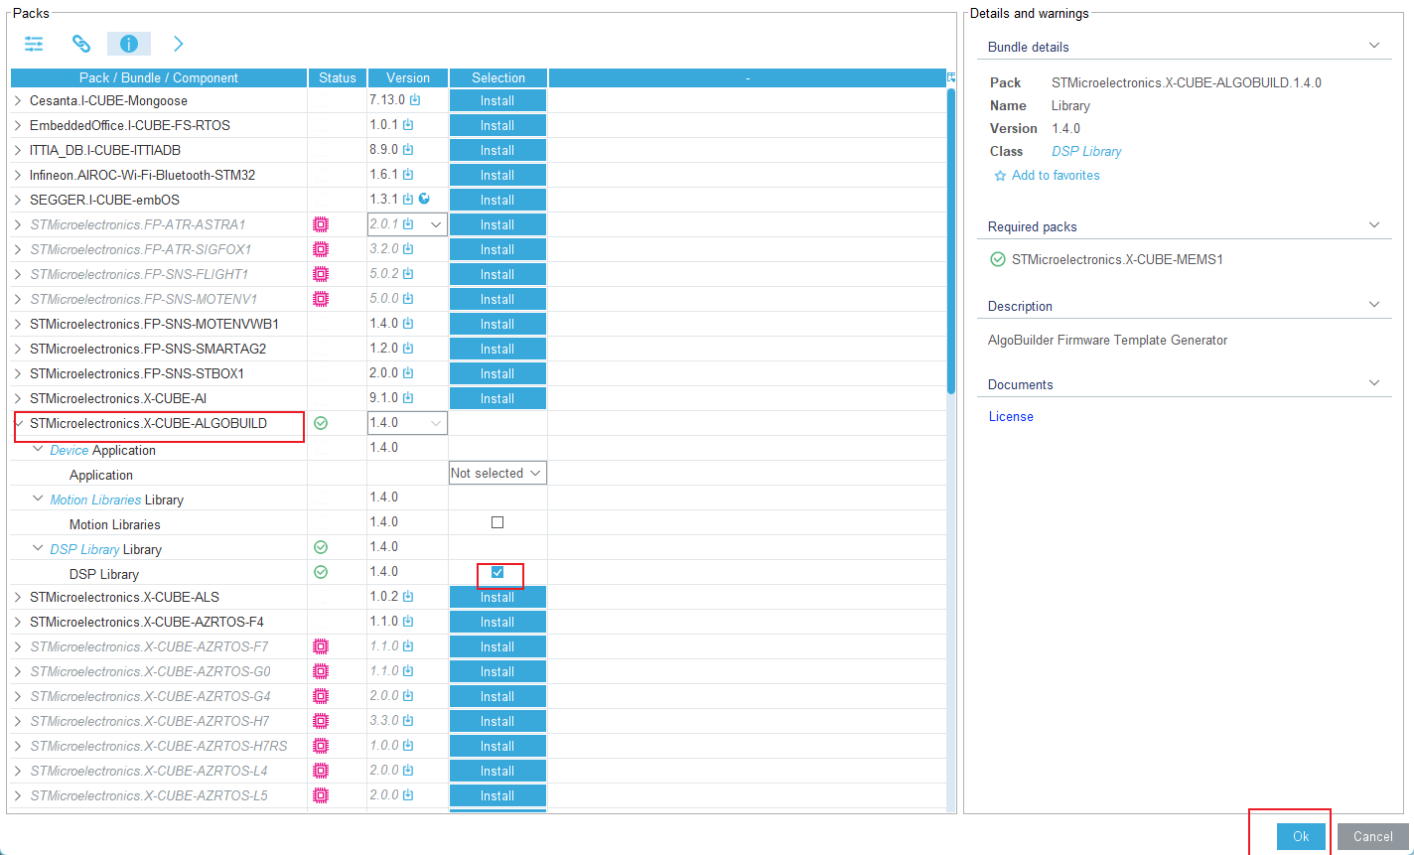This screenshot has height=855, width=1414.
Task: Click green check status of DSP Library component
Action: 321,572
